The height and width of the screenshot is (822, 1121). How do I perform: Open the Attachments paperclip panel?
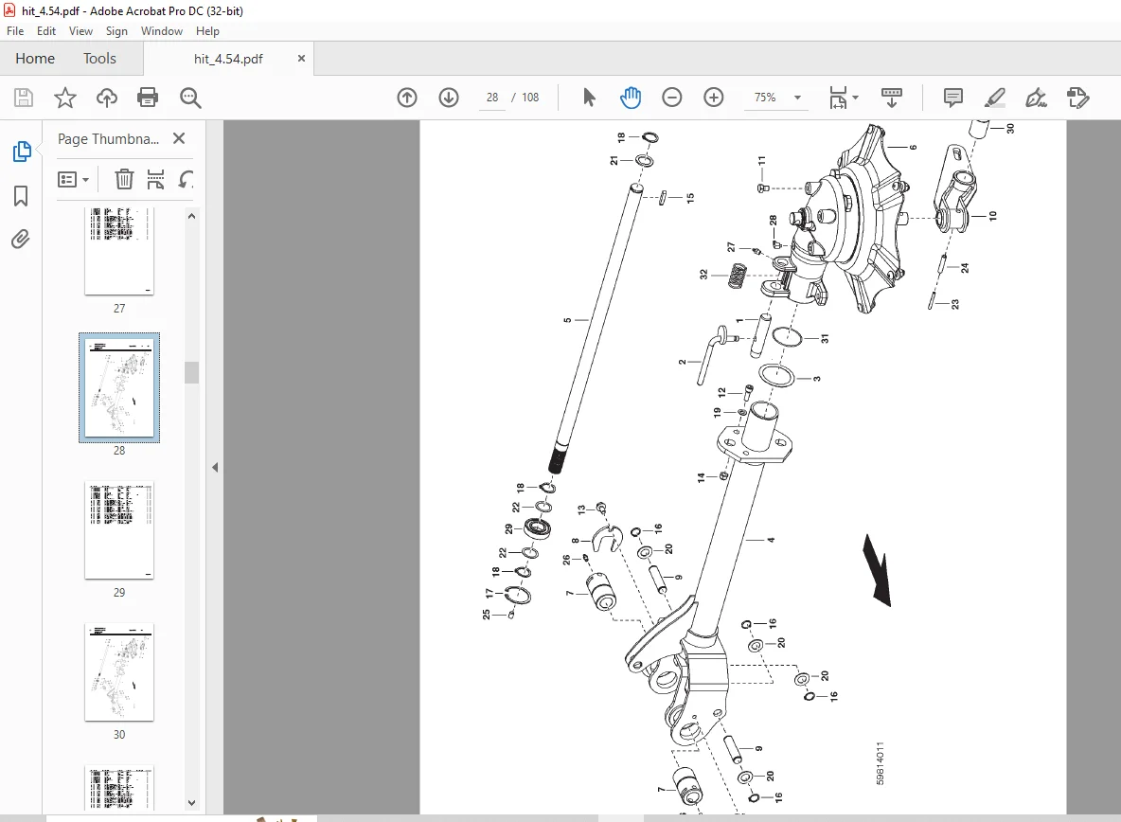pyautogui.click(x=21, y=239)
